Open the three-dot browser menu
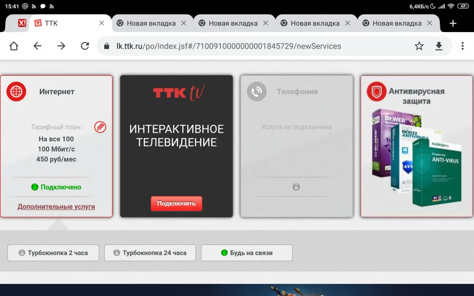This screenshot has height=296, width=474. [462, 46]
